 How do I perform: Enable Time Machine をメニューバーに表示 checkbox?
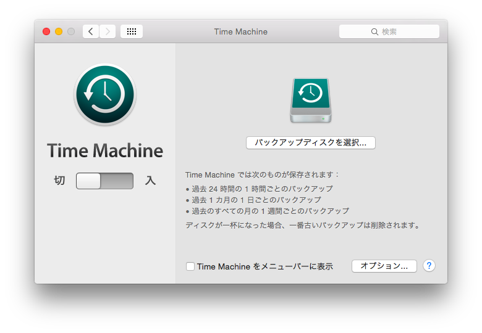(x=190, y=266)
